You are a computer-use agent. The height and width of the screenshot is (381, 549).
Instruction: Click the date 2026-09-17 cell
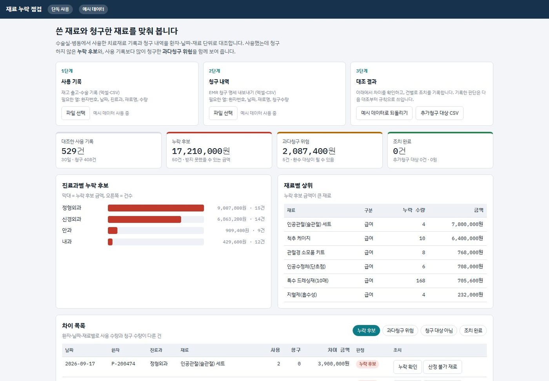coord(80,364)
